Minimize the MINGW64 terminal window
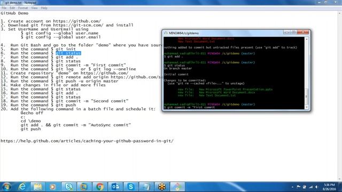This screenshot has width=342, height=192. [x=286, y=32]
